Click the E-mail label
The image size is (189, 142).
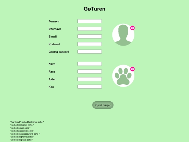coord(52,36)
